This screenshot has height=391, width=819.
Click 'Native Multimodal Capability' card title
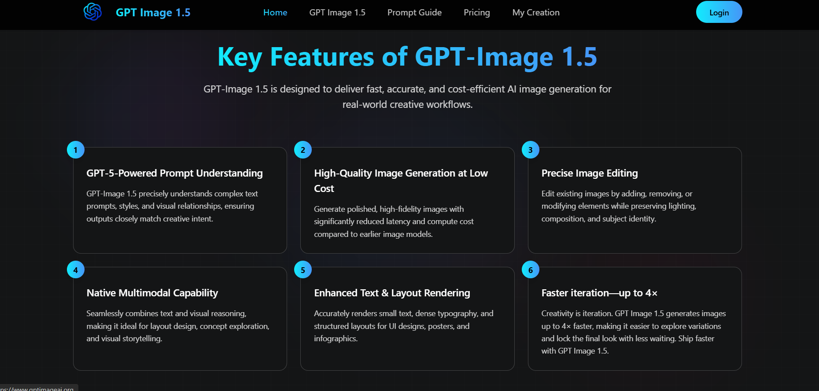pos(152,293)
